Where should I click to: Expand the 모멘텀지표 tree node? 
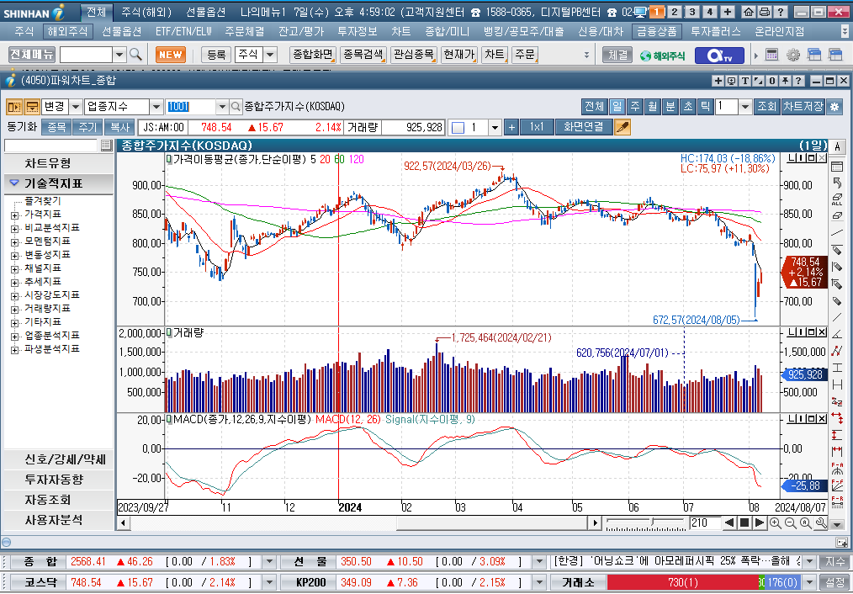tap(14, 242)
